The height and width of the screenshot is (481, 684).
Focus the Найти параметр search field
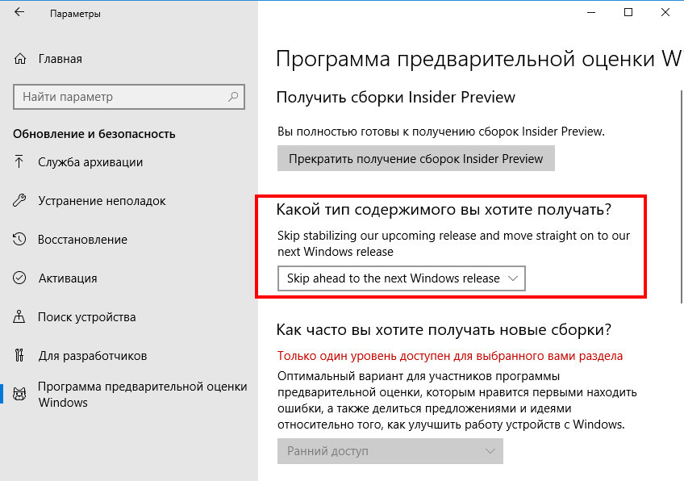[x=129, y=97]
